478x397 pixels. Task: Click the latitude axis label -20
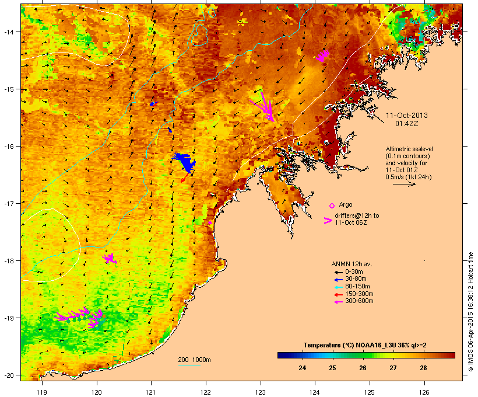[9, 375]
